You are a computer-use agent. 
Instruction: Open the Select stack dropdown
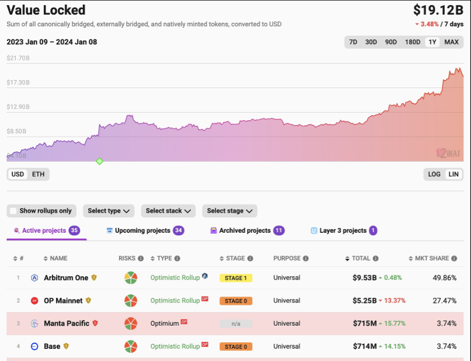coord(168,211)
